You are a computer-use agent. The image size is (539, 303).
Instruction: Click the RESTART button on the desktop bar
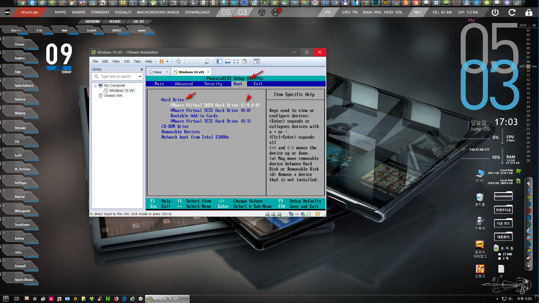115,22
